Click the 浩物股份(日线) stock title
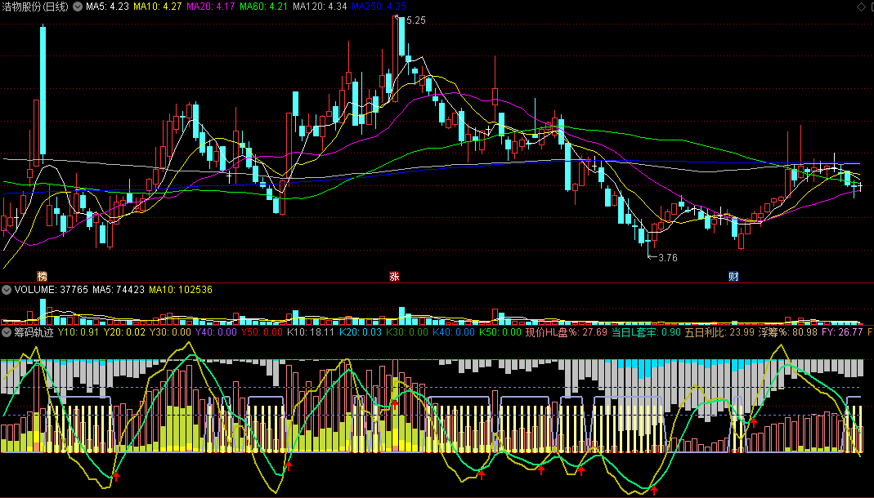Image resolution: width=874 pixels, height=498 pixels. [36, 7]
